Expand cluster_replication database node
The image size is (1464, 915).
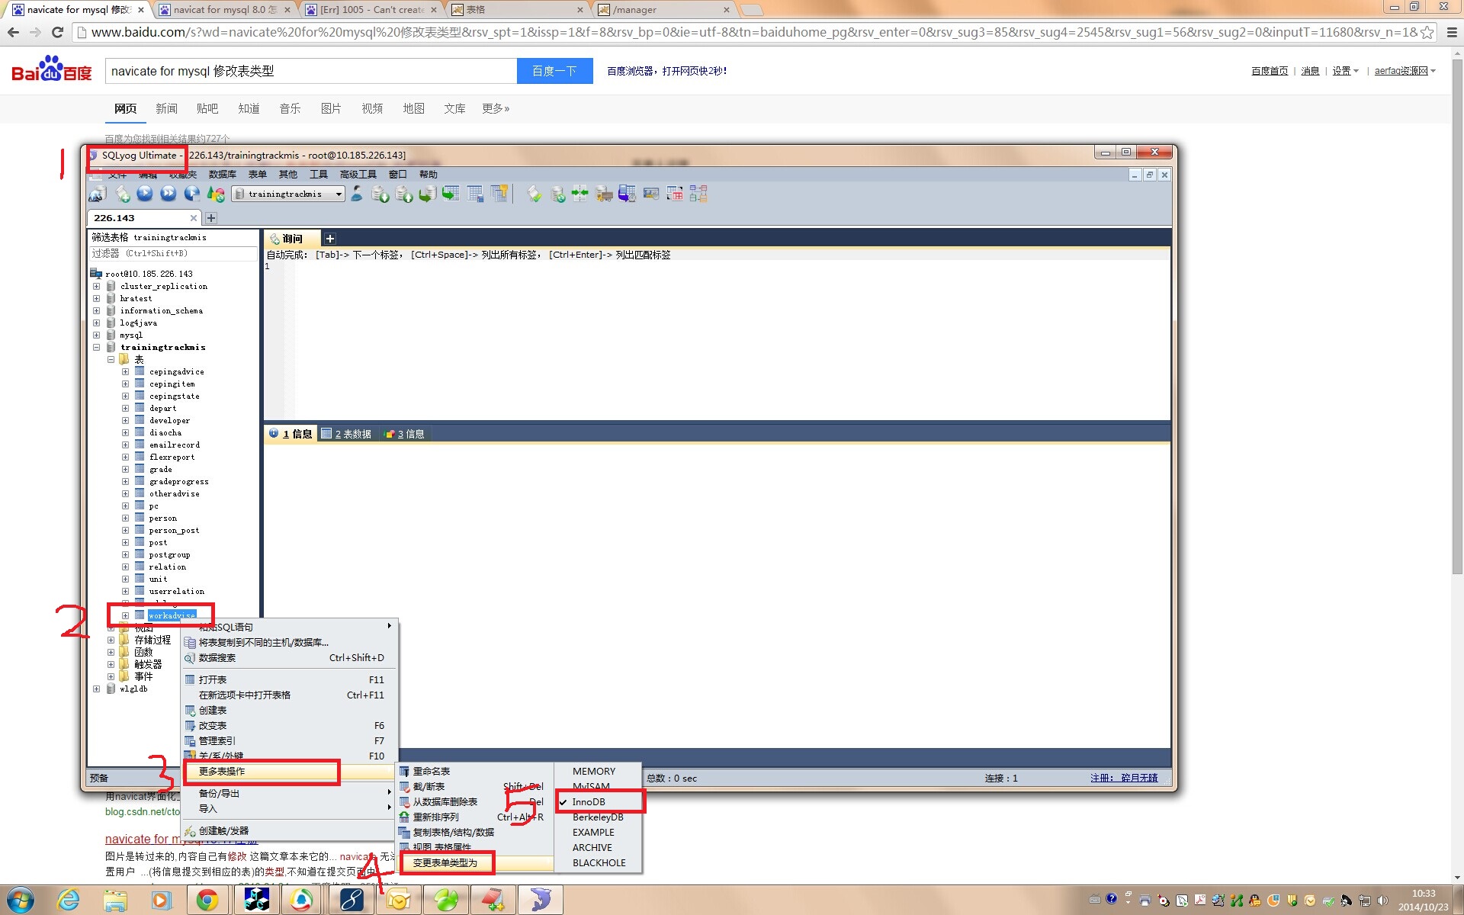97,287
